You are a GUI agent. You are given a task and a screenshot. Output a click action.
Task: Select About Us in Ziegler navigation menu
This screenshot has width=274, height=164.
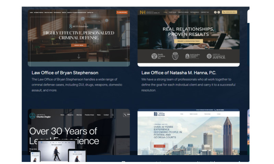click(x=70, y=115)
